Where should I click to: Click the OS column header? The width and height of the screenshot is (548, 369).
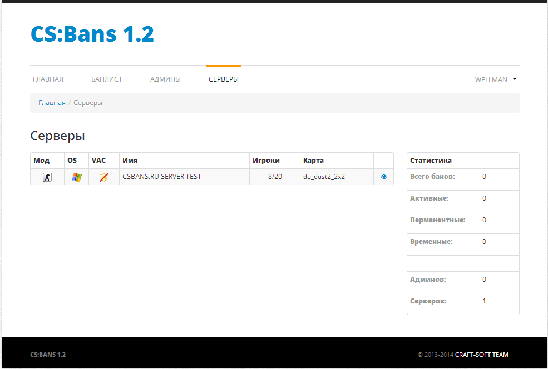point(72,161)
